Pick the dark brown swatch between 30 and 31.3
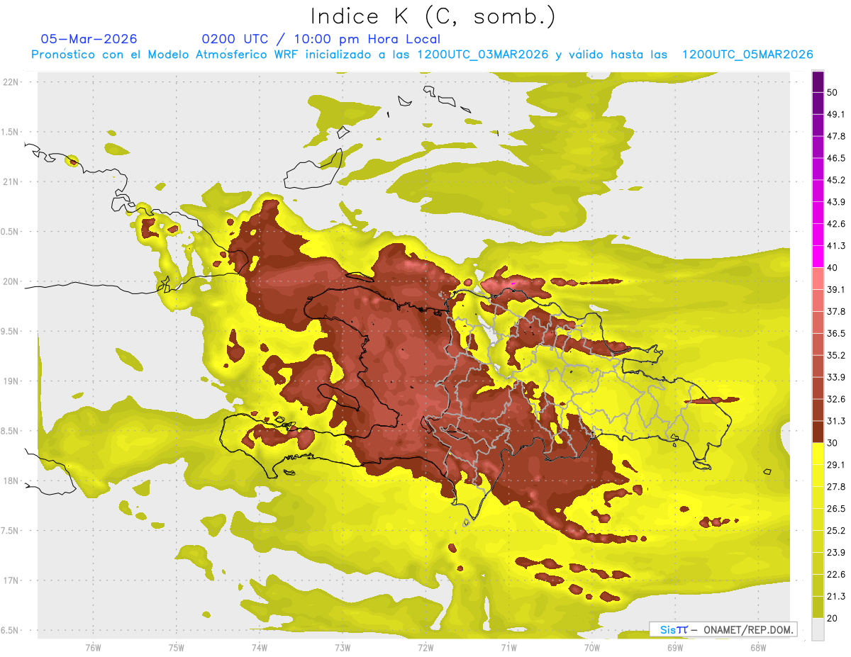Image resolution: width=851 pixels, height=657 pixels. pos(818,432)
